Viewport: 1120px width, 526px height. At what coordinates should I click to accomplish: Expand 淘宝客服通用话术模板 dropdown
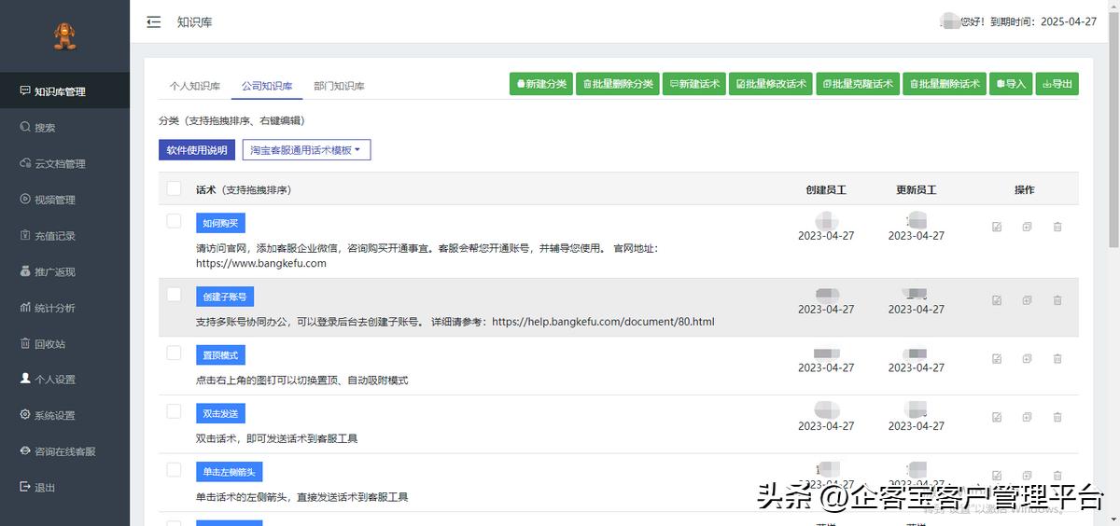coord(306,150)
